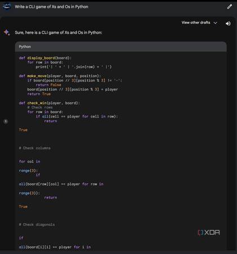Click the 'if all(cell == player for cell in row):' line
The image size is (237, 254).
77,116
